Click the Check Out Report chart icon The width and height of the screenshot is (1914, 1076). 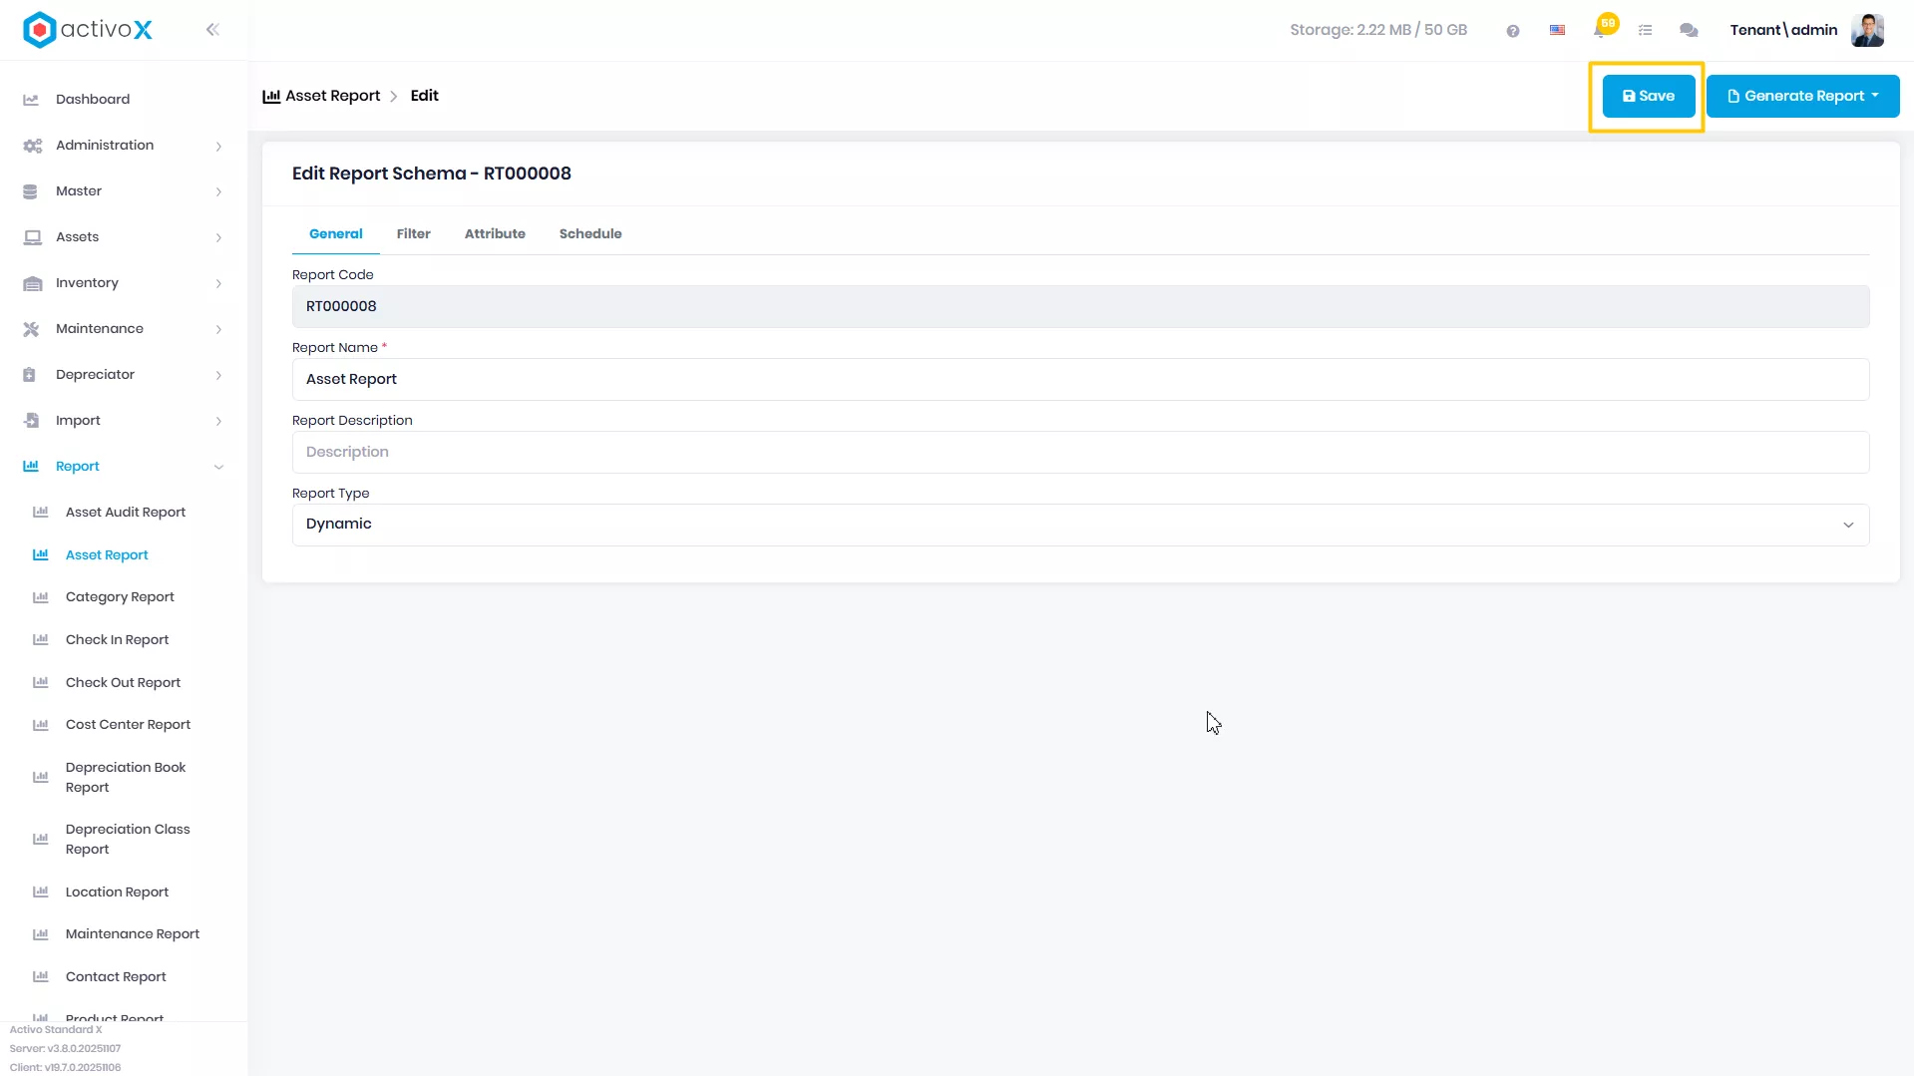coord(41,683)
